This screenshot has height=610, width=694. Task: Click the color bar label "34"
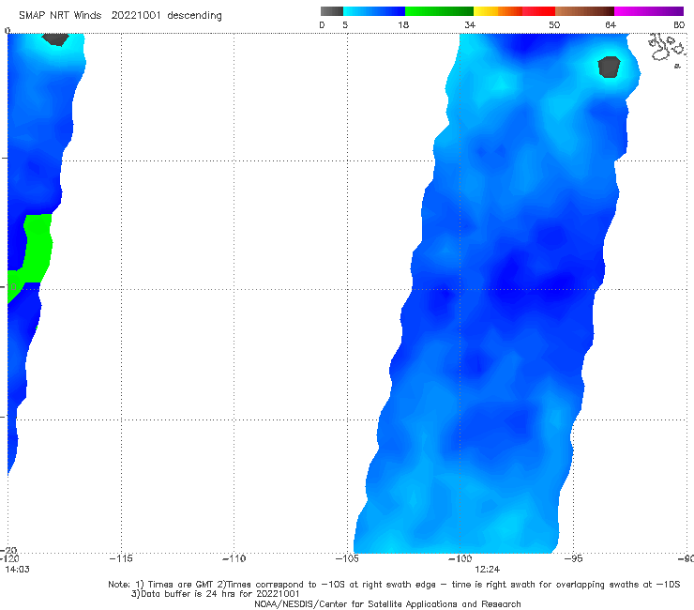coord(470,24)
